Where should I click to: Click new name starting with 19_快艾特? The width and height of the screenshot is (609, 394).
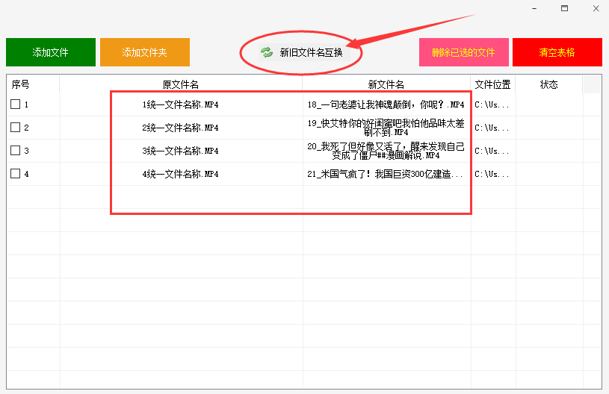tap(386, 128)
